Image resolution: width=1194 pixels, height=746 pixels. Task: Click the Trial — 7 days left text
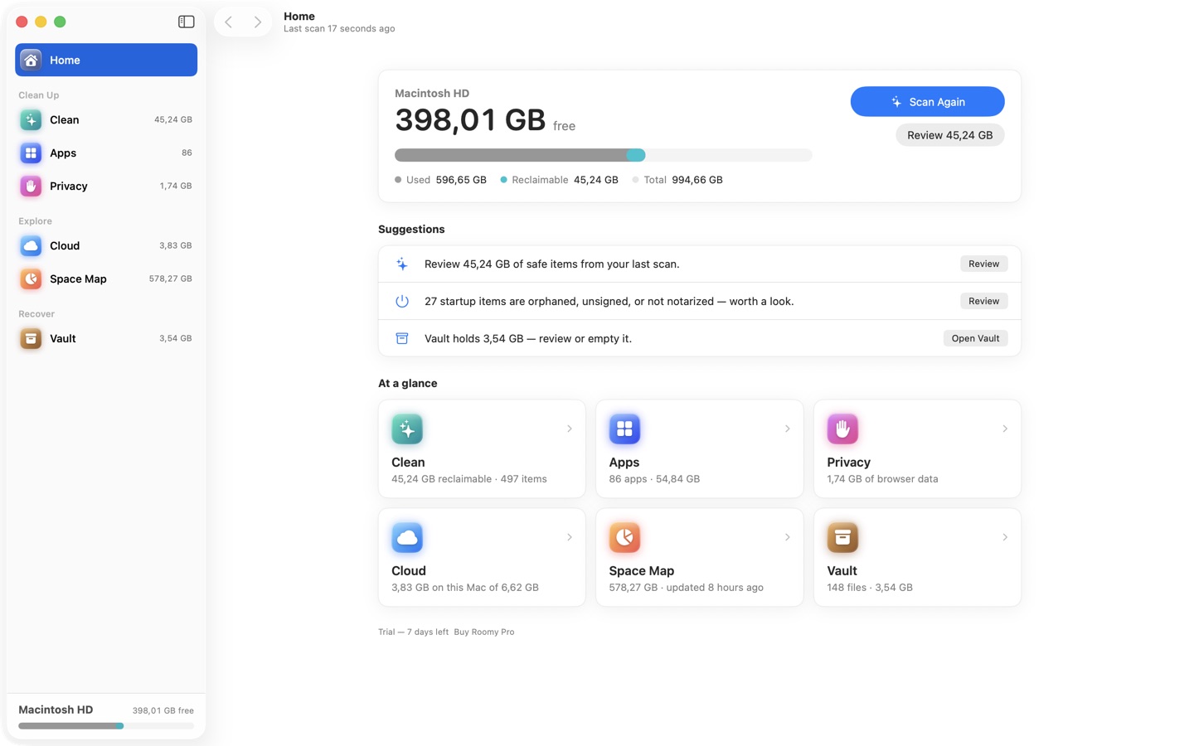click(413, 632)
